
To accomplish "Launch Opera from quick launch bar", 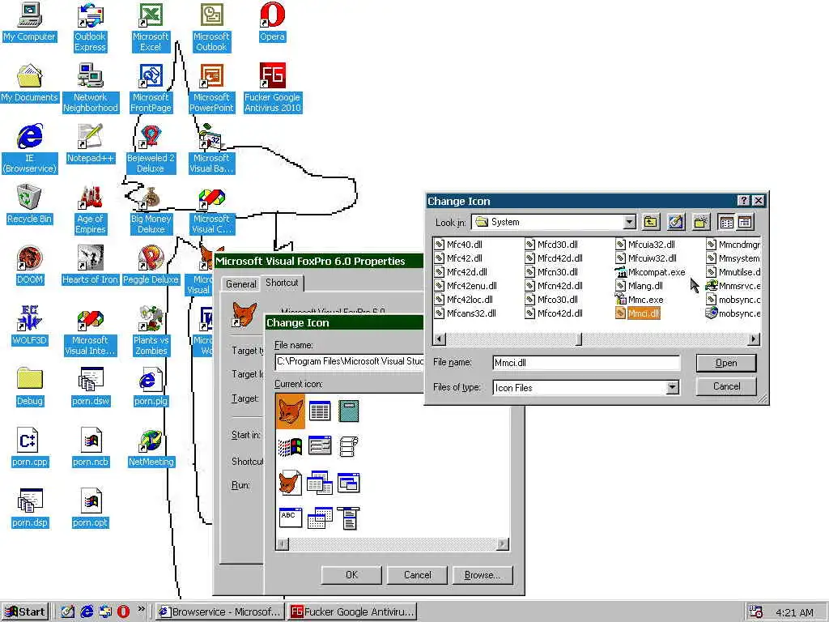I will (x=123, y=612).
